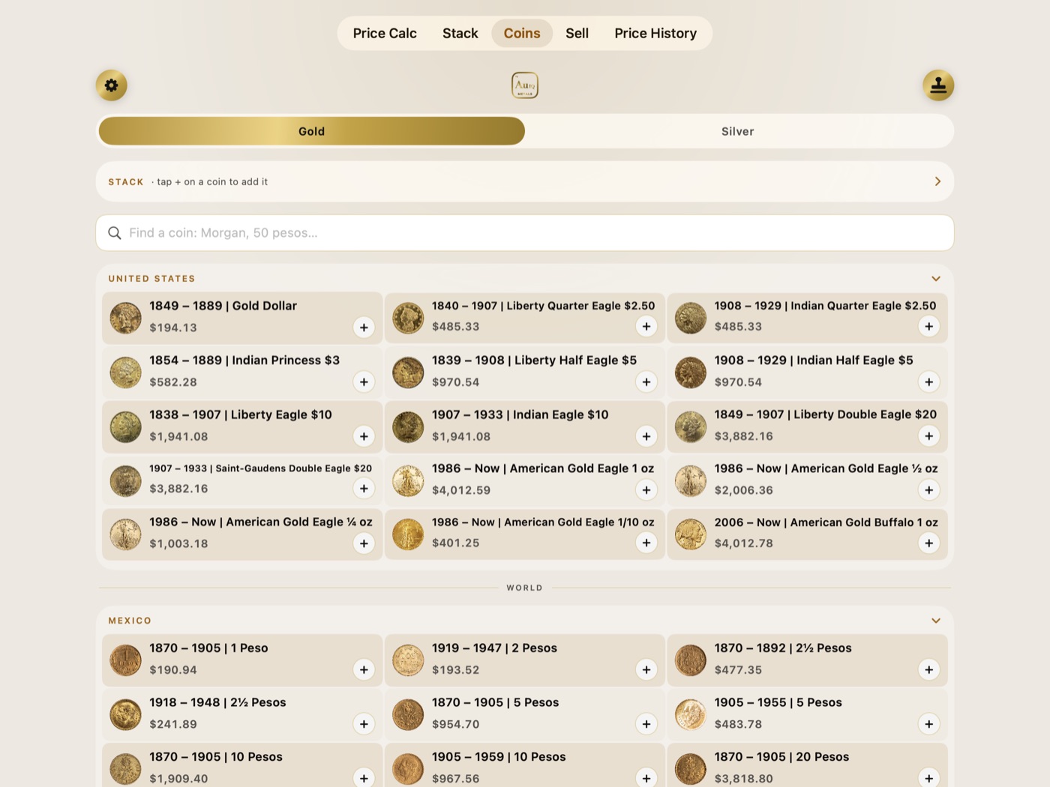The height and width of the screenshot is (787, 1050).
Task: Add American Gold Eagle 1 oz to stack
Action: click(x=646, y=490)
